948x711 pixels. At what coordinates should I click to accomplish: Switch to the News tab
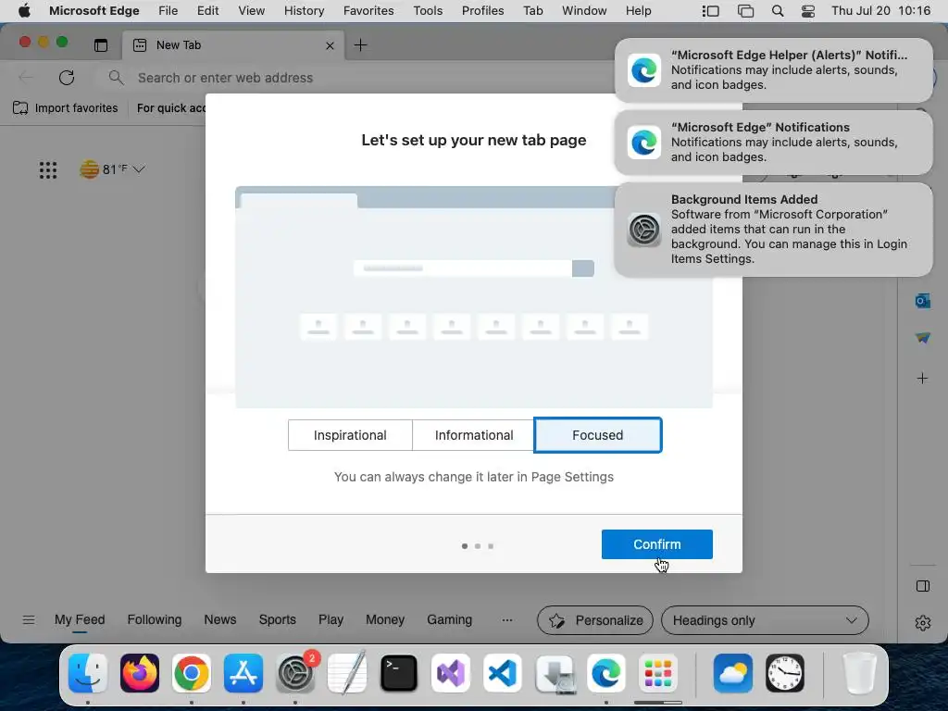click(x=220, y=619)
